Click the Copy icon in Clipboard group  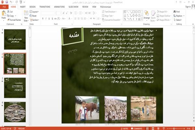point(8,16)
